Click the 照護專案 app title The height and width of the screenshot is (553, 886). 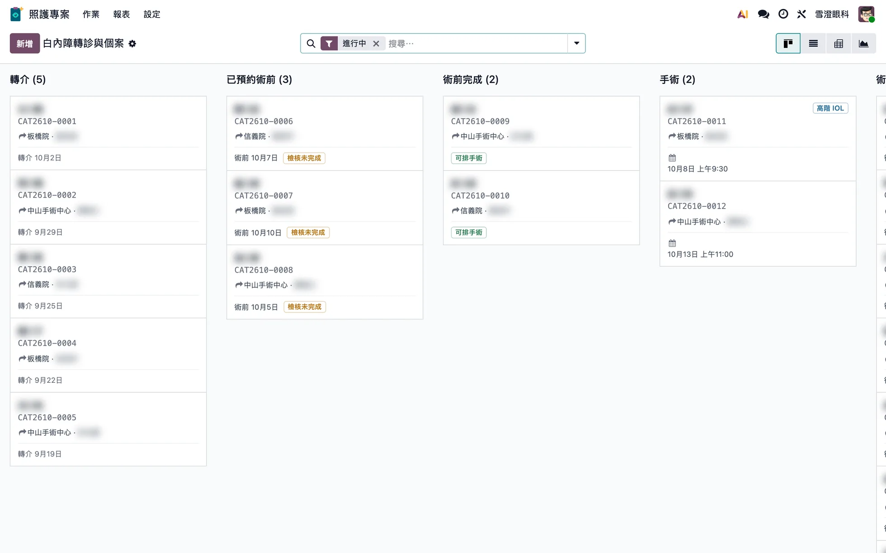point(49,14)
